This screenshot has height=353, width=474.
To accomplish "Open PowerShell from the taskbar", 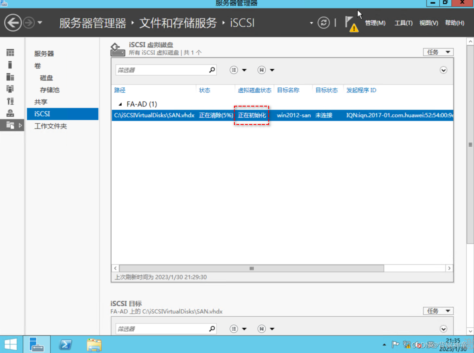I will click(x=66, y=344).
